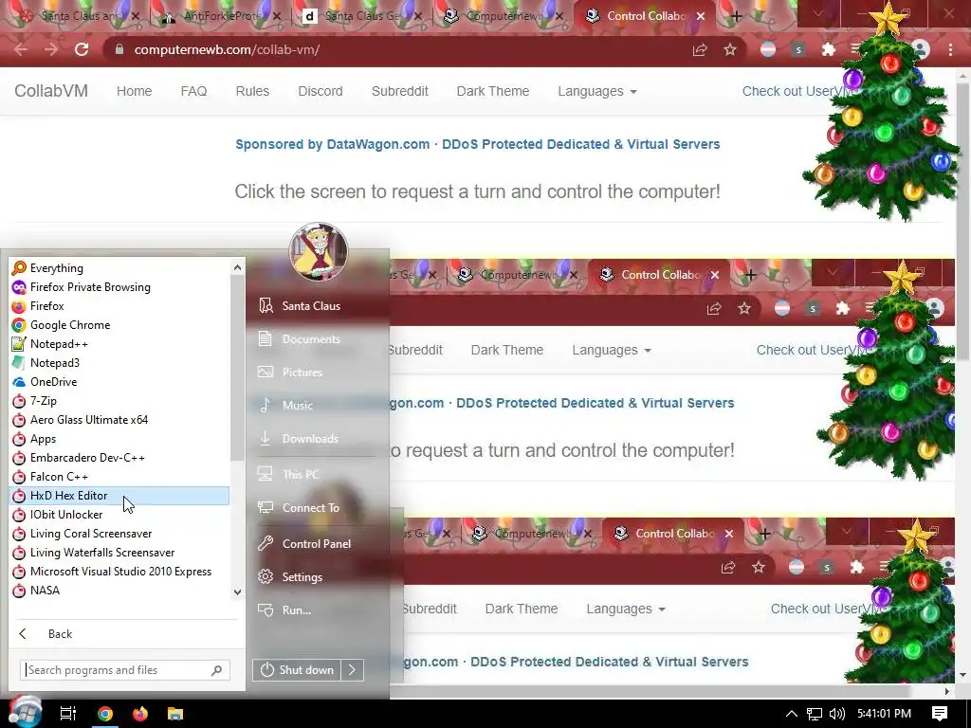Open Living Coral Screensaver entry
Screen dimensions: 971x728
[x=119, y=534]
